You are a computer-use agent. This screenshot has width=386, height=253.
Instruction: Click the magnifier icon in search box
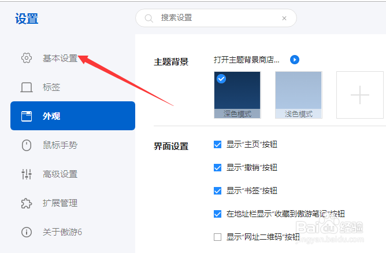click(x=149, y=18)
